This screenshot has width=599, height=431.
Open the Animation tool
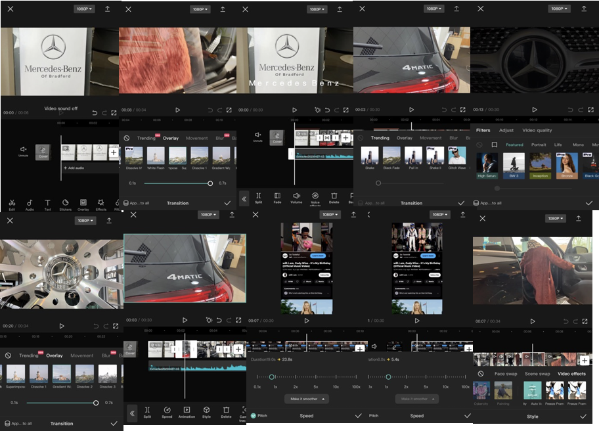point(187,413)
